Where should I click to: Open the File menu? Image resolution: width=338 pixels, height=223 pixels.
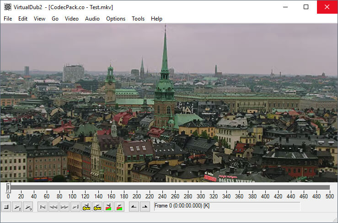(8, 19)
